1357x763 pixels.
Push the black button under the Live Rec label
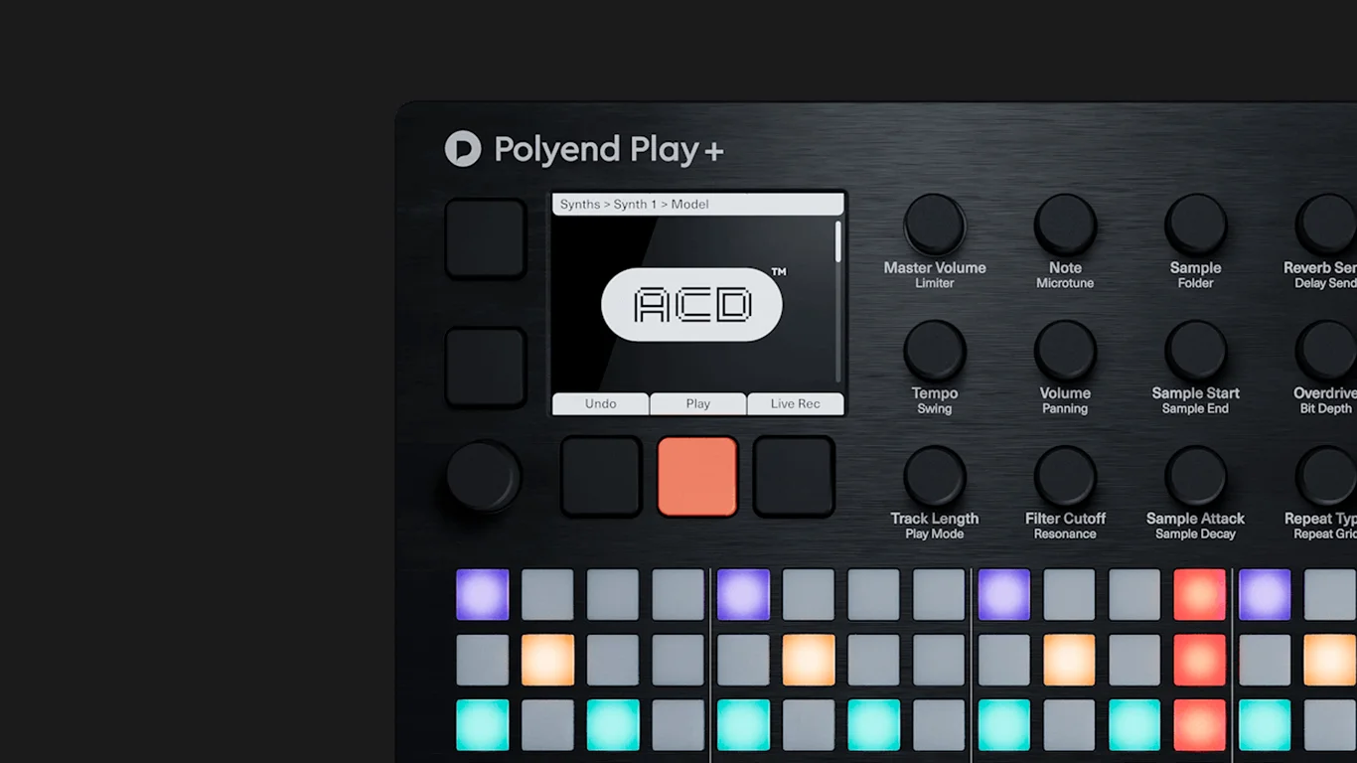coord(794,477)
